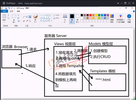
Task: Choose the Hexagon shape
Action: (47, 21)
